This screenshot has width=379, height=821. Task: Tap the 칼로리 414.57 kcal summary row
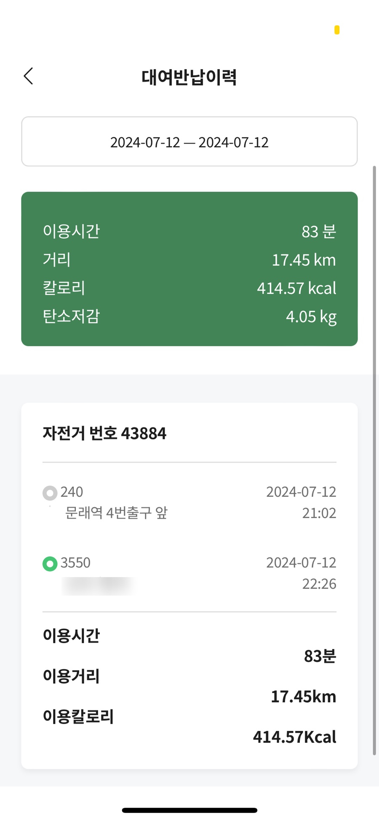click(189, 288)
